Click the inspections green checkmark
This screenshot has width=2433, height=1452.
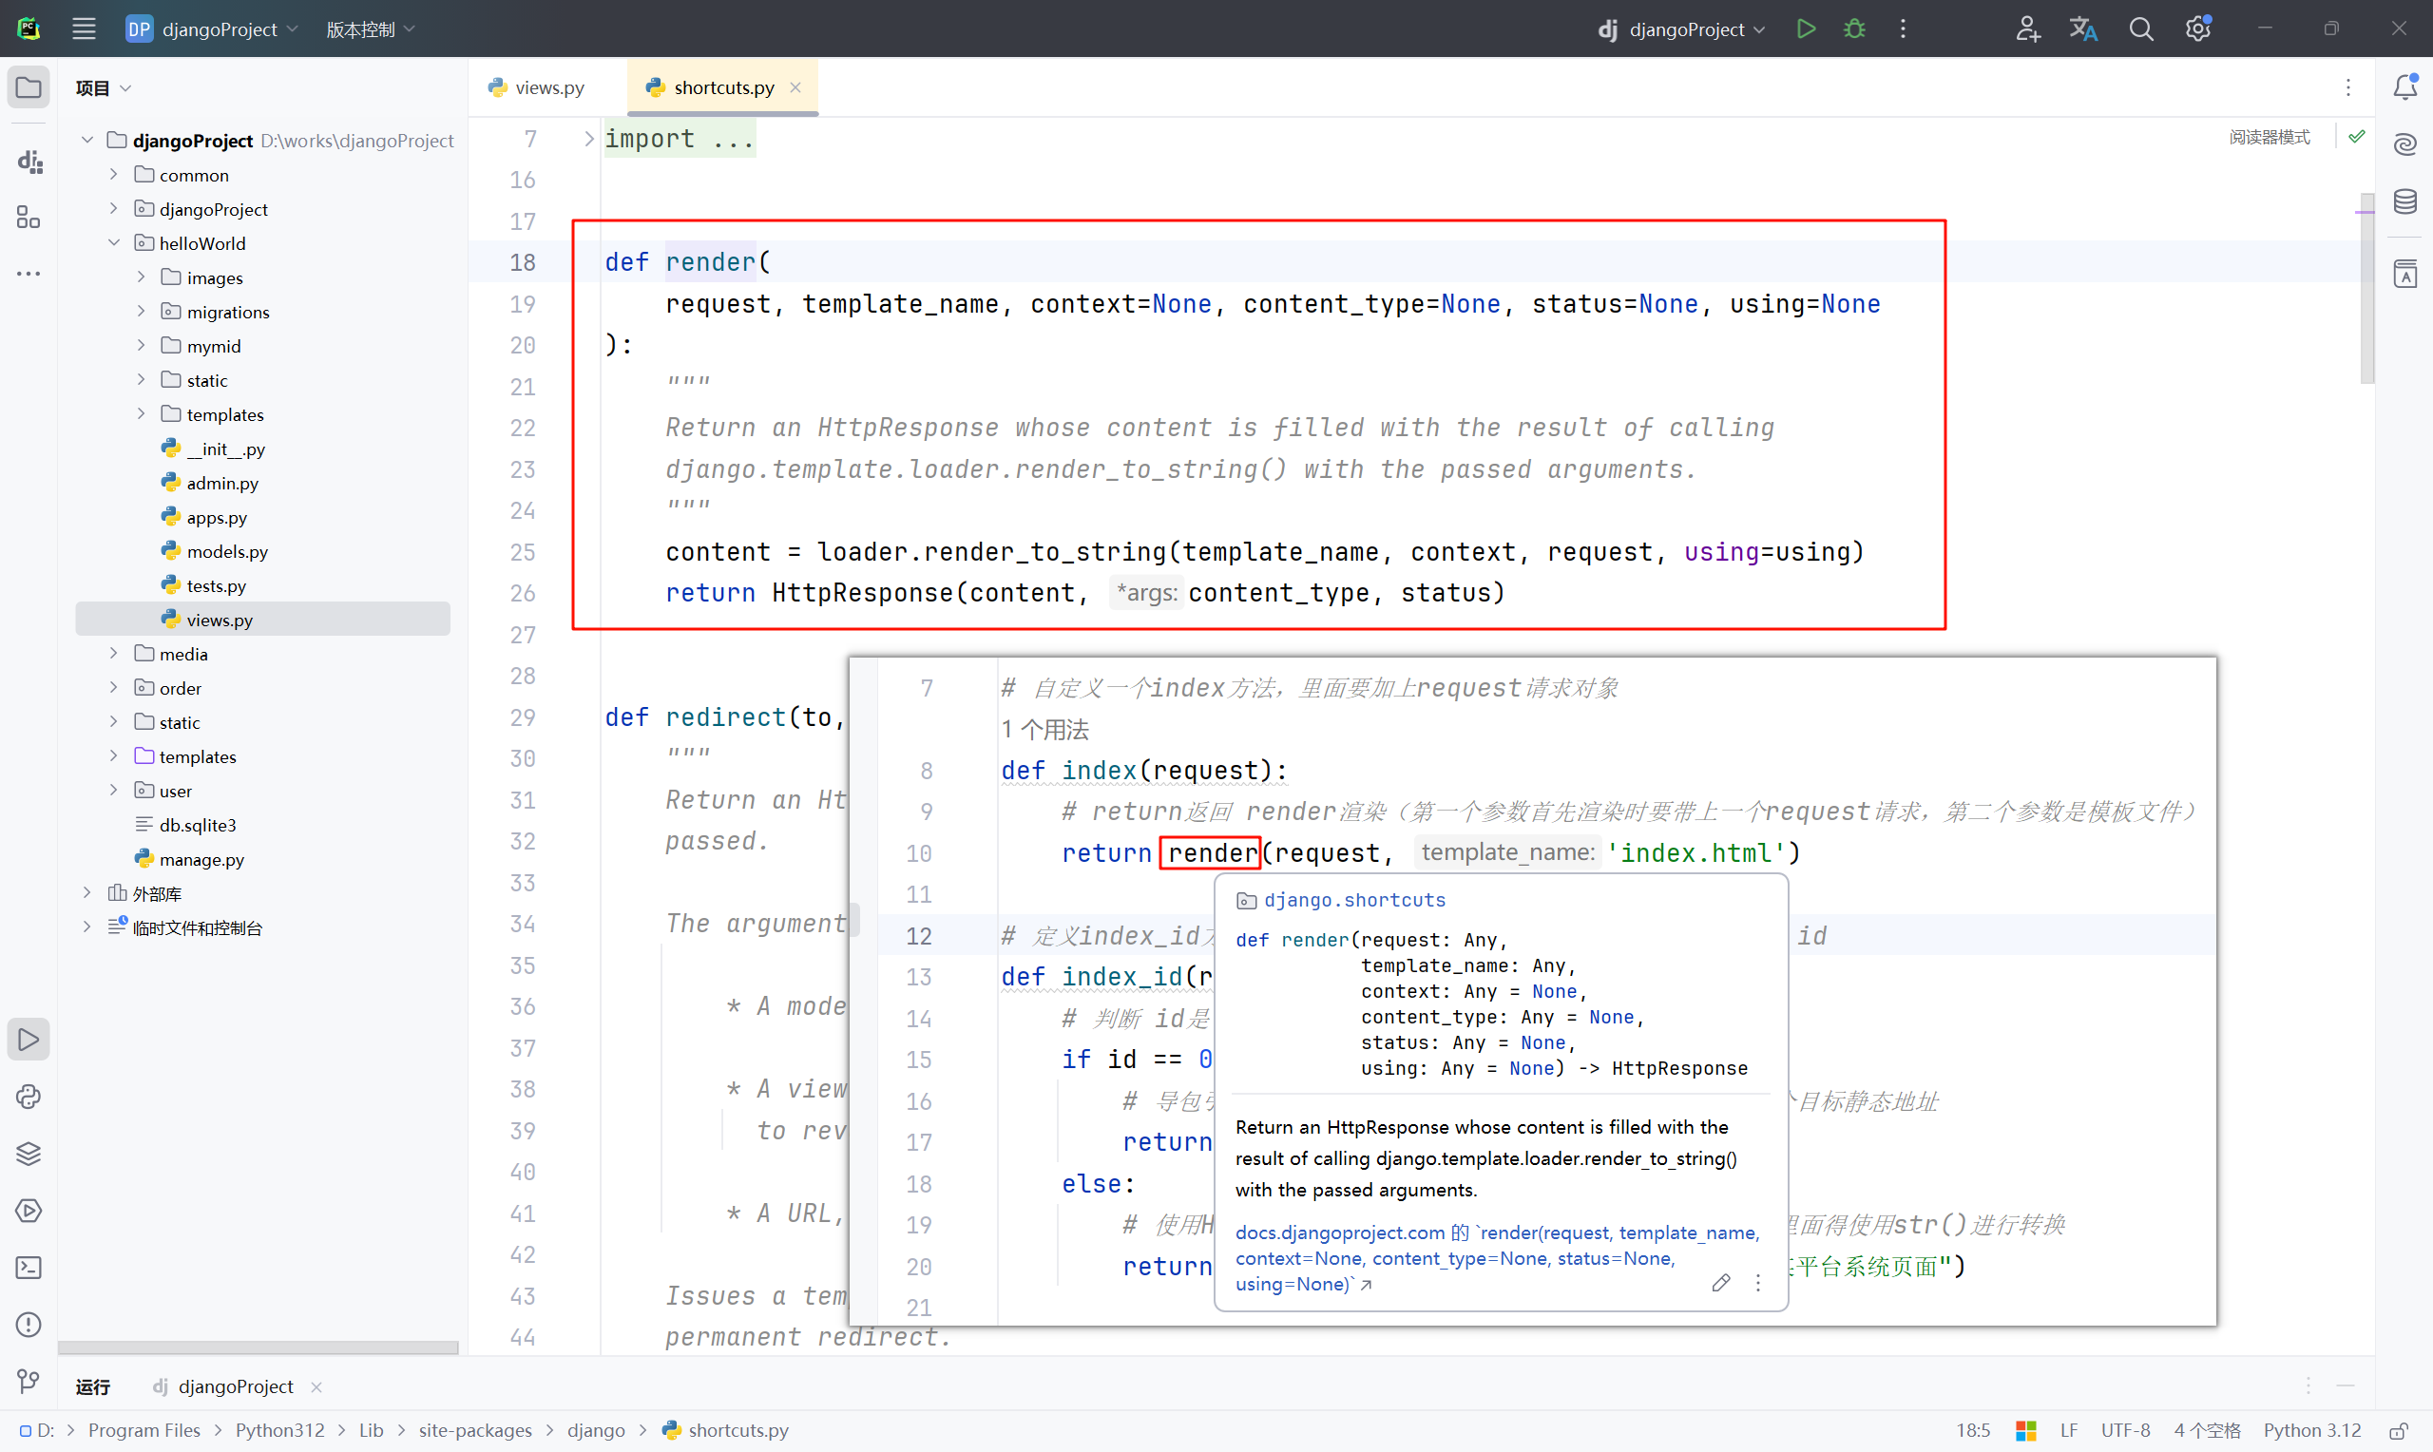tap(2357, 136)
